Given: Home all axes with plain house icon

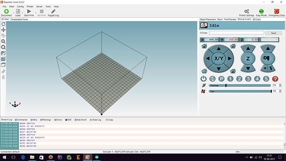Looking at the screenshot, I should [204, 71].
